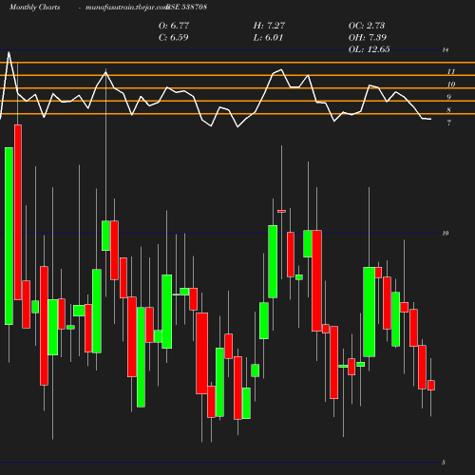This screenshot has width=475, height=475.
Task: Select the open value 'O: 6.77'
Action: [174, 26]
